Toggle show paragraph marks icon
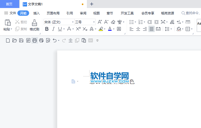This screenshot has height=128, width=201. tap(179, 22)
